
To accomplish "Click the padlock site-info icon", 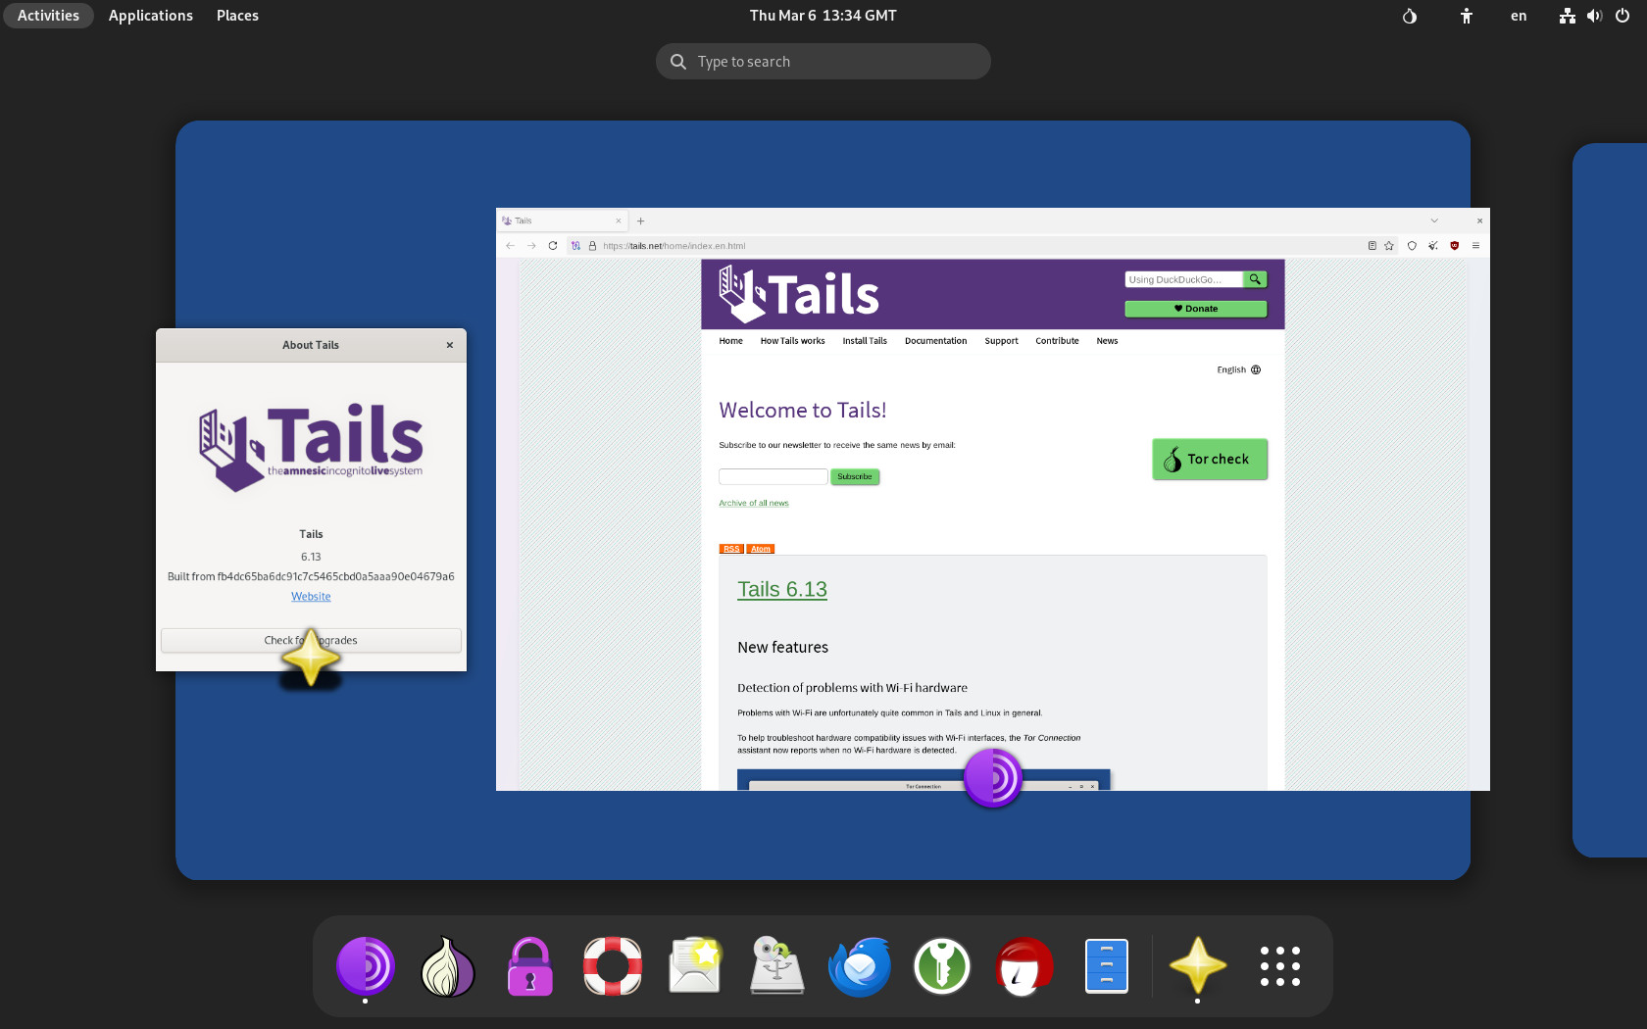I will (x=592, y=246).
